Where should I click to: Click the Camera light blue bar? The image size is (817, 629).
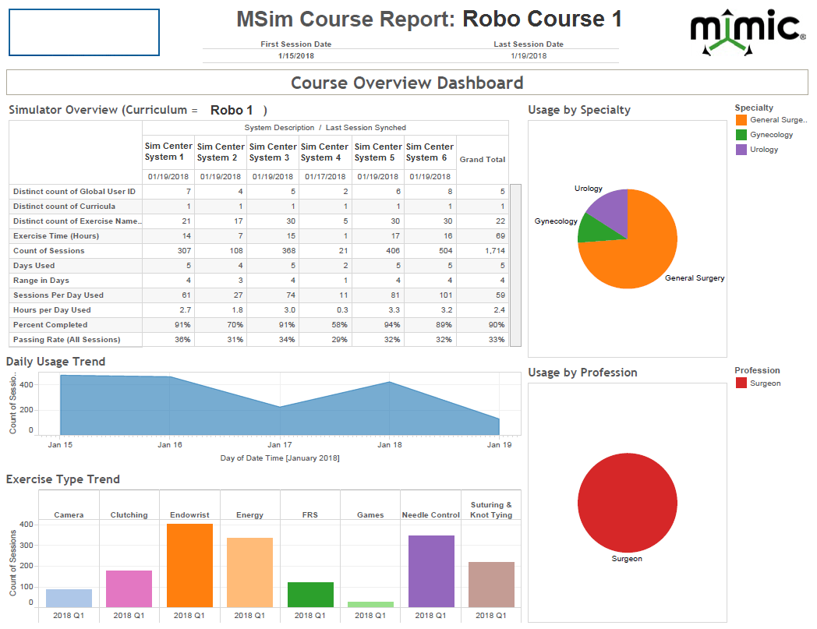69,599
